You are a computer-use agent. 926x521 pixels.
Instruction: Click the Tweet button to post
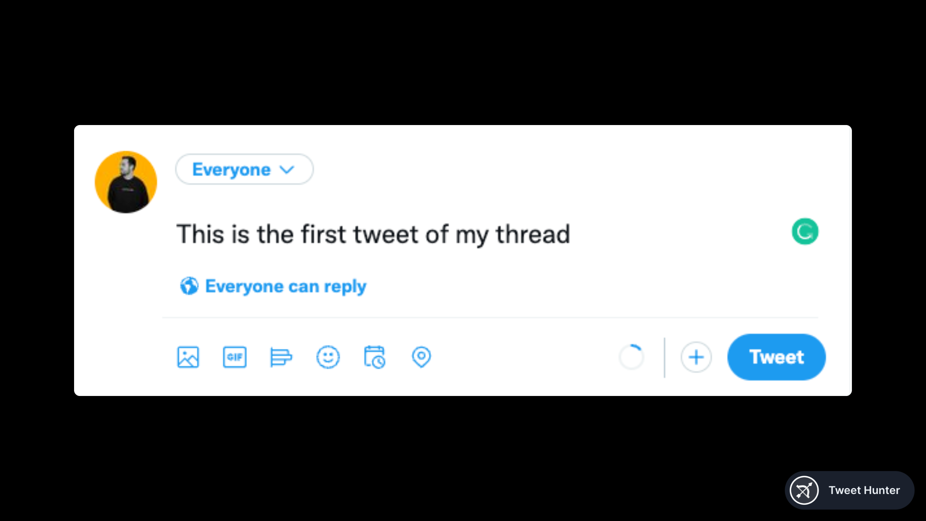click(x=776, y=357)
